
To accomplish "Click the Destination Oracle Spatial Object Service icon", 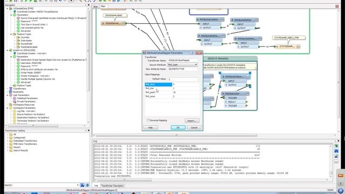I will coord(18,60).
